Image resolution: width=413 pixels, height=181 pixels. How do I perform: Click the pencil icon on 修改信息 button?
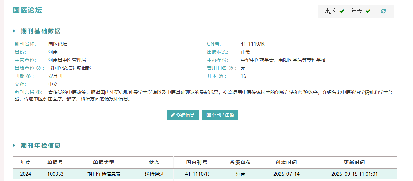[x=173, y=115]
